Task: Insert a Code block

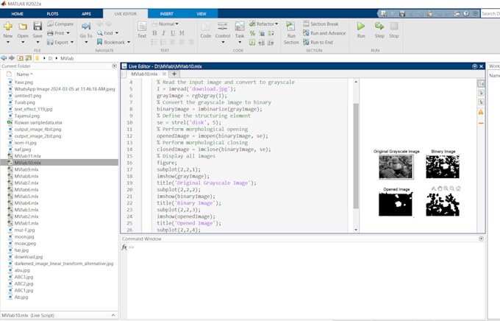Action: pyautogui.click(x=205, y=29)
